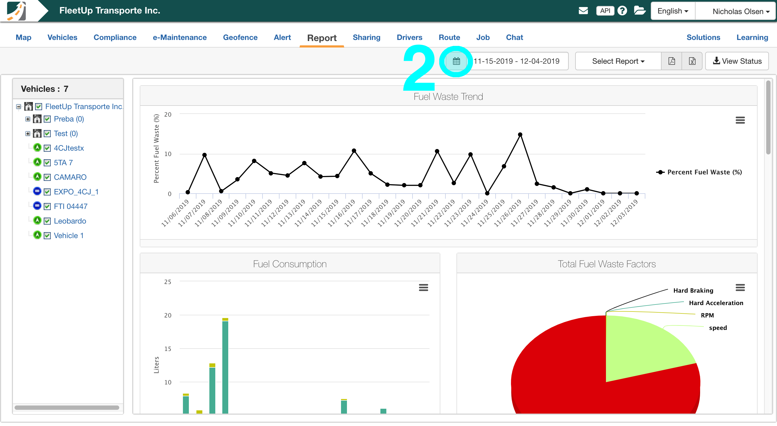Click the vertical report scrollbar
This screenshot has width=777, height=426.
tap(768, 118)
